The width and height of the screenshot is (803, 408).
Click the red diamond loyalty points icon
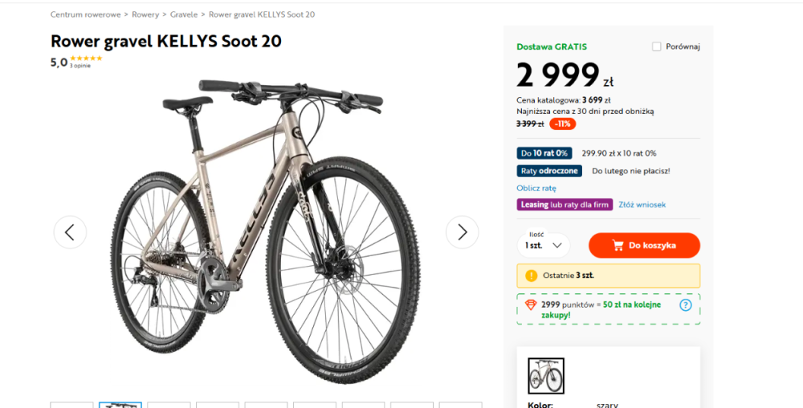(x=531, y=304)
